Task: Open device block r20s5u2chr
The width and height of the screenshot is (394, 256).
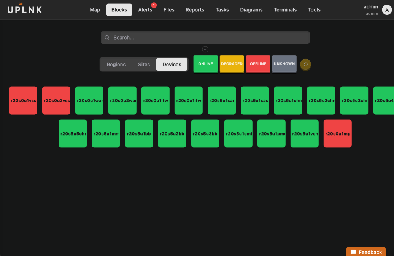Action: 321,101
